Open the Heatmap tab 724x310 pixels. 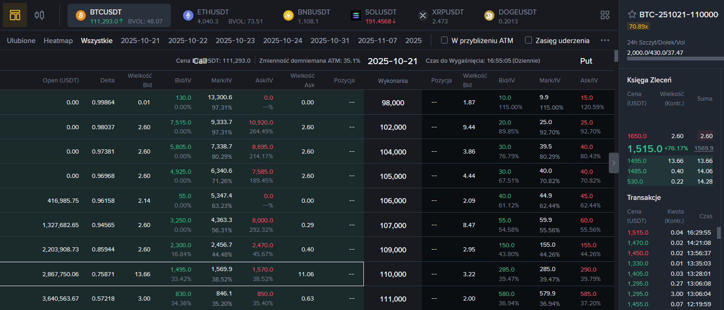tap(58, 41)
